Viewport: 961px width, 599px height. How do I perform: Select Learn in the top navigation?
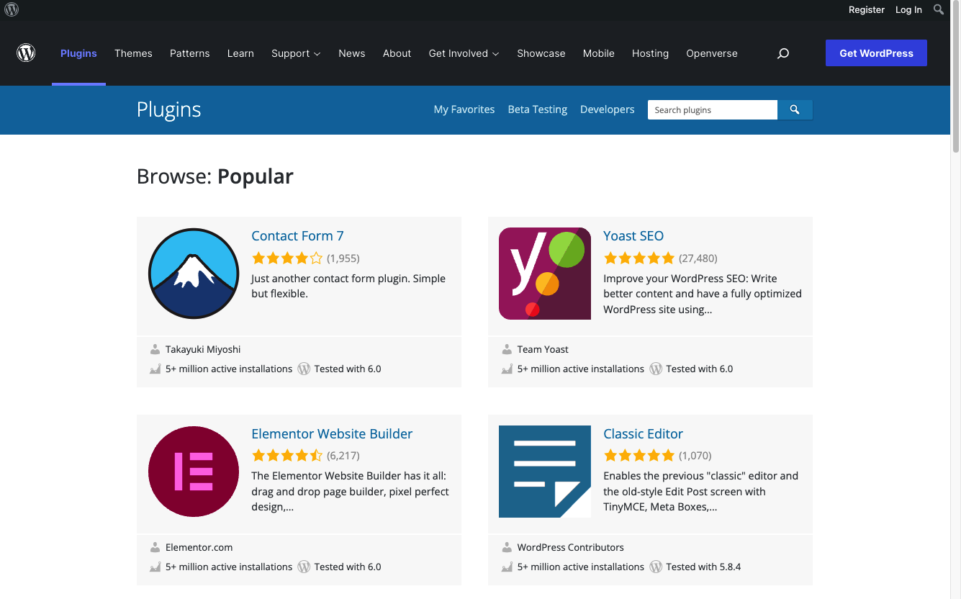[x=240, y=53]
